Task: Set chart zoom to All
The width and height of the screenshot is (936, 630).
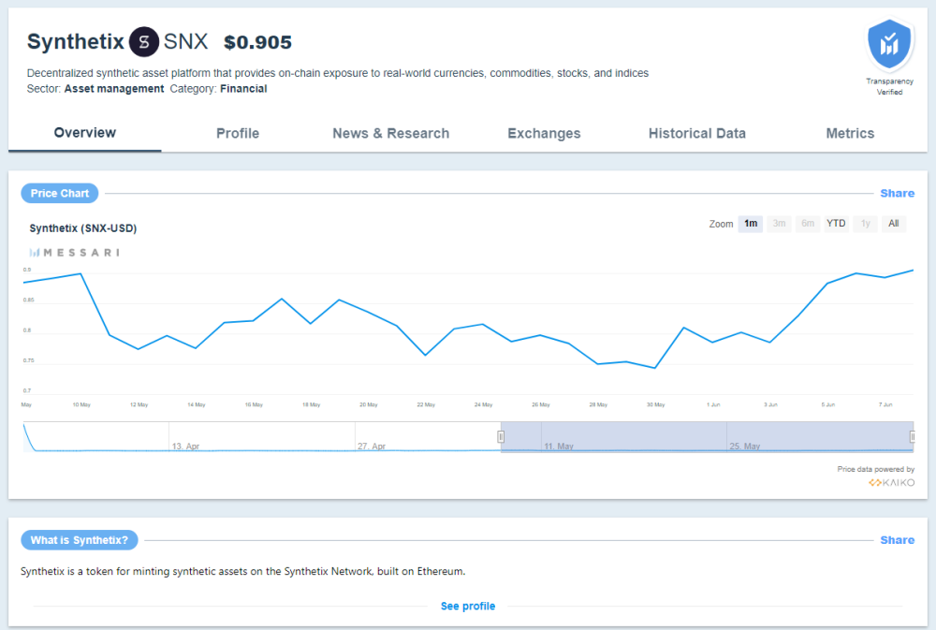Action: tap(894, 224)
